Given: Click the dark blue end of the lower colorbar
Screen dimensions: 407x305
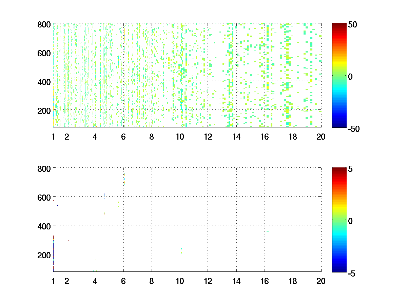Looking at the screenshot, I should click(x=339, y=269).
